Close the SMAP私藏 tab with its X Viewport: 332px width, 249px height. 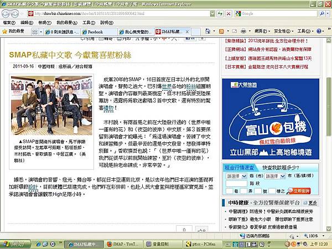(187, 32)
